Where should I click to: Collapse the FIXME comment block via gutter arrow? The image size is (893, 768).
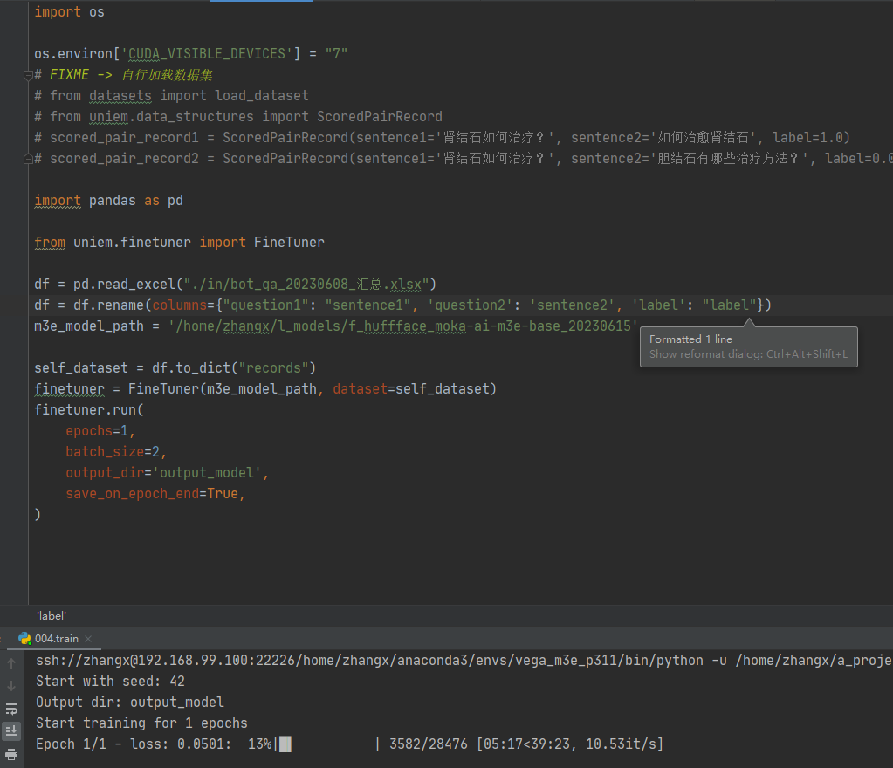click(x=27, y=76)
